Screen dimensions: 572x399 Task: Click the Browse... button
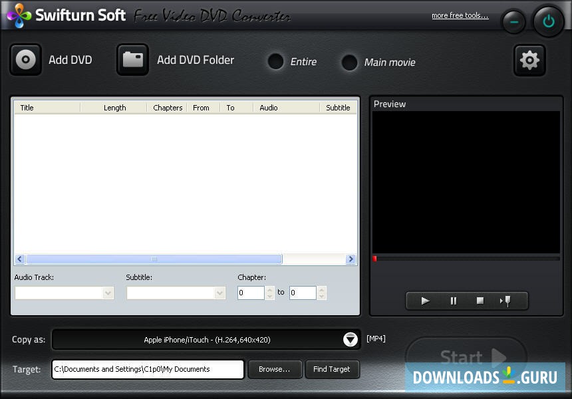[275, 369]
